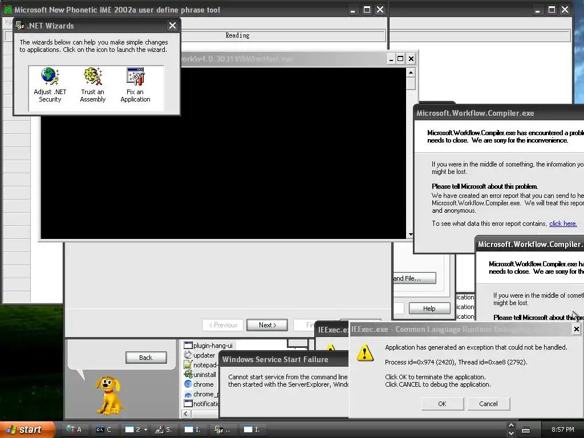This screenshot has width=584, height=438.
Task: Click the top Microsoft.Workflow.Compiler.exe title bar
Action: 499,113
